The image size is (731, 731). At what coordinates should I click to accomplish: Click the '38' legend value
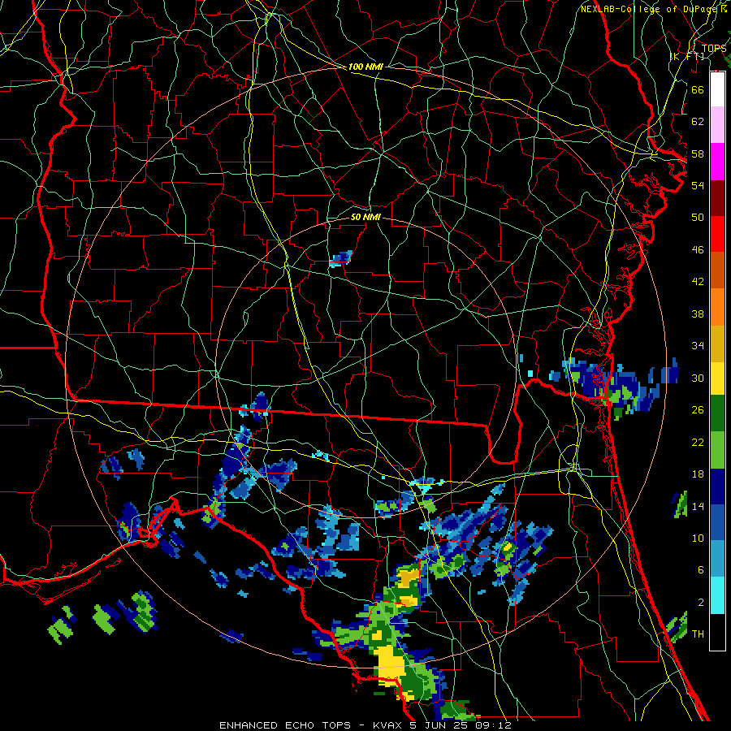(x=698, y=314)
